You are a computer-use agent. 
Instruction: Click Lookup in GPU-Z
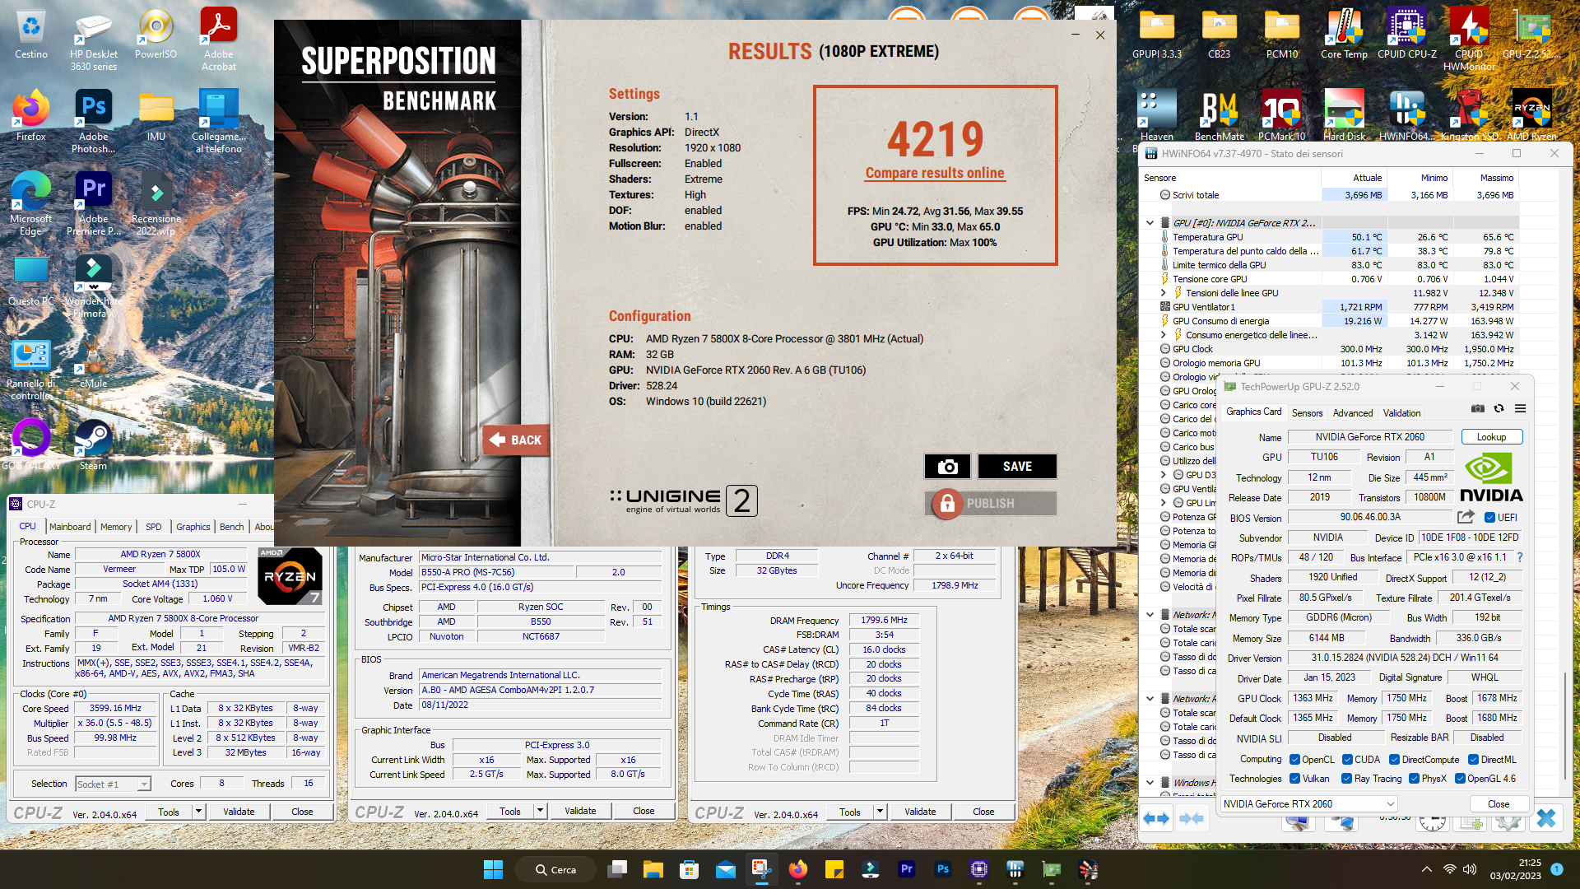pos(1491,437)
